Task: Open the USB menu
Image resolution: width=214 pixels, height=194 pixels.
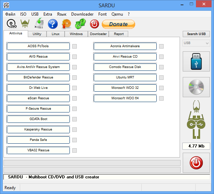Action: (x=35, y=14)
